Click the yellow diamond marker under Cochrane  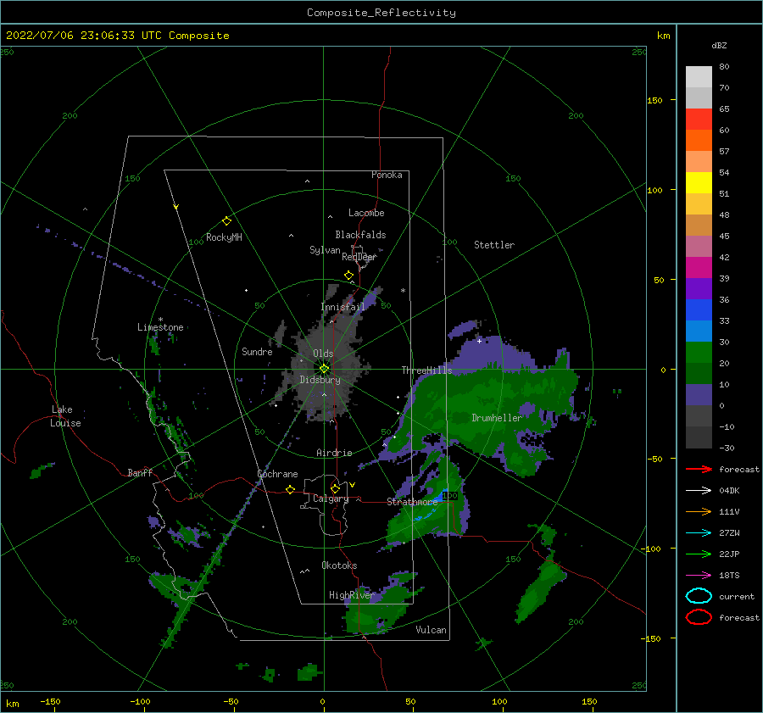pyautogui.click(x=290, y=489)
